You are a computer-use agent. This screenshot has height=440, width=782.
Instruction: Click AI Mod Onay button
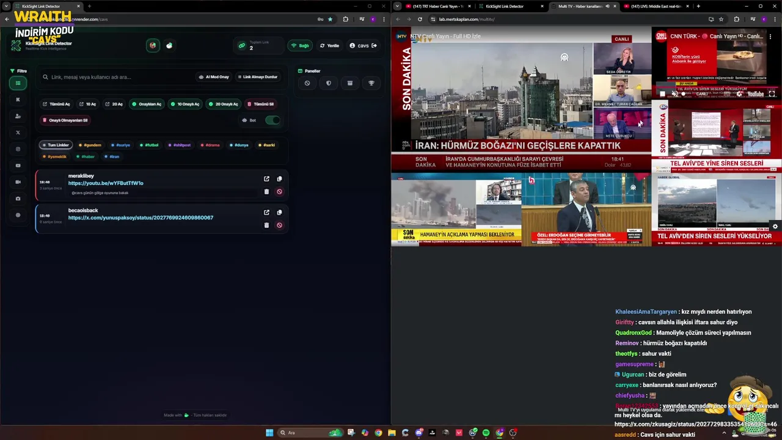[214, 77]
